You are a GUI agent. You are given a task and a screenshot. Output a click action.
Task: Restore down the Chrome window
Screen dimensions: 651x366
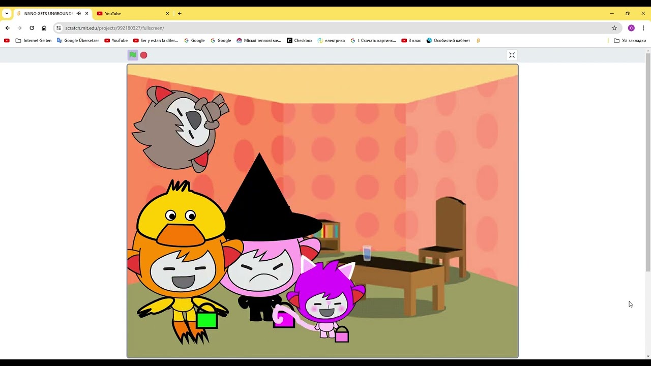[628, 14]
